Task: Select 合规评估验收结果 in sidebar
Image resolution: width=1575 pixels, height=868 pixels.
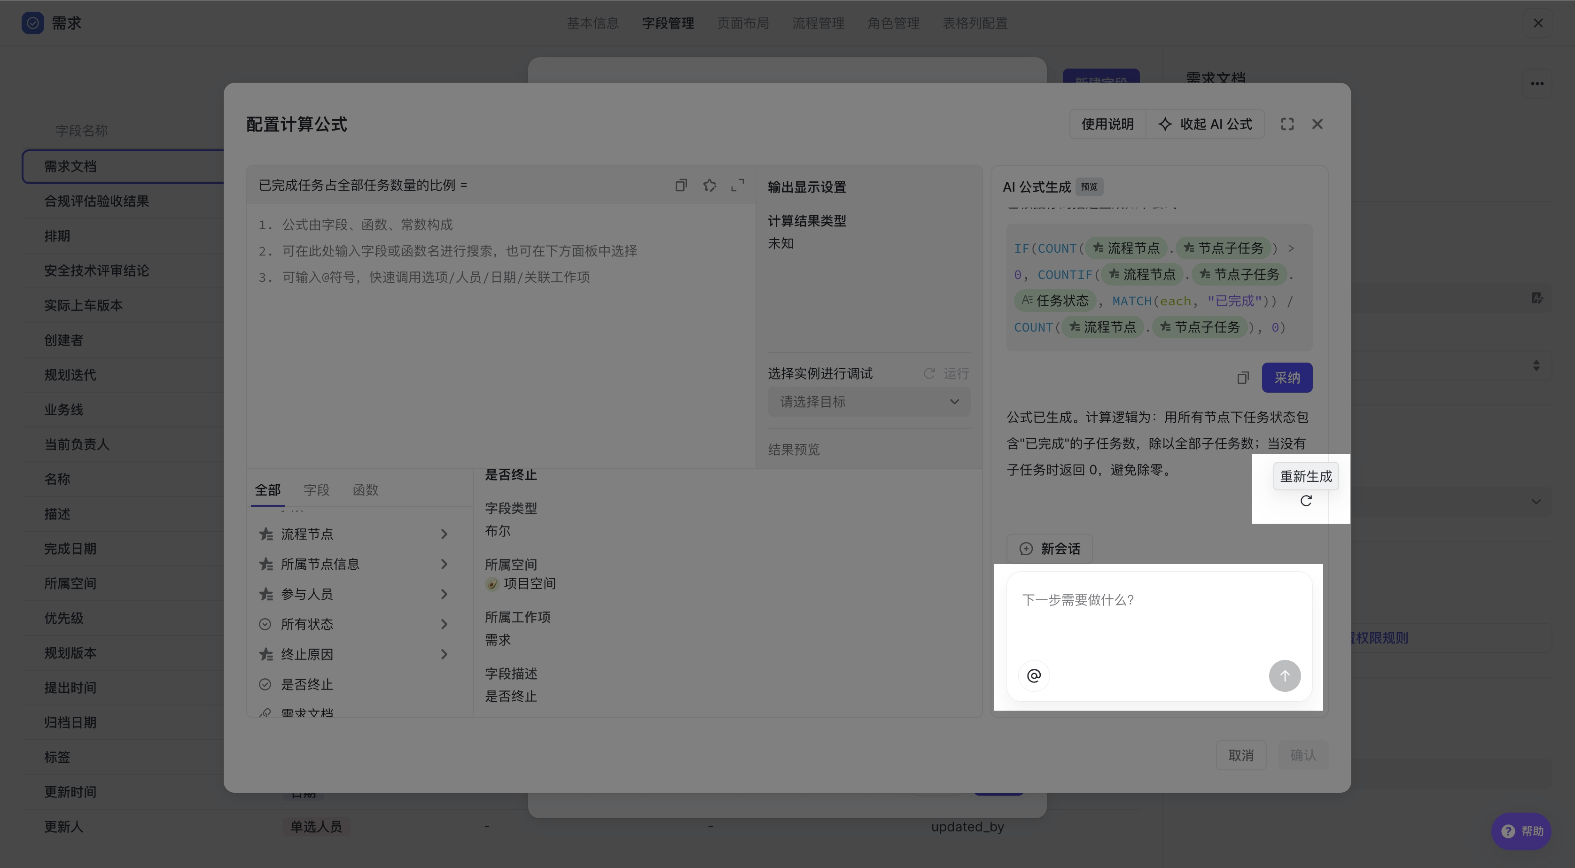Action: coord(97,201)
